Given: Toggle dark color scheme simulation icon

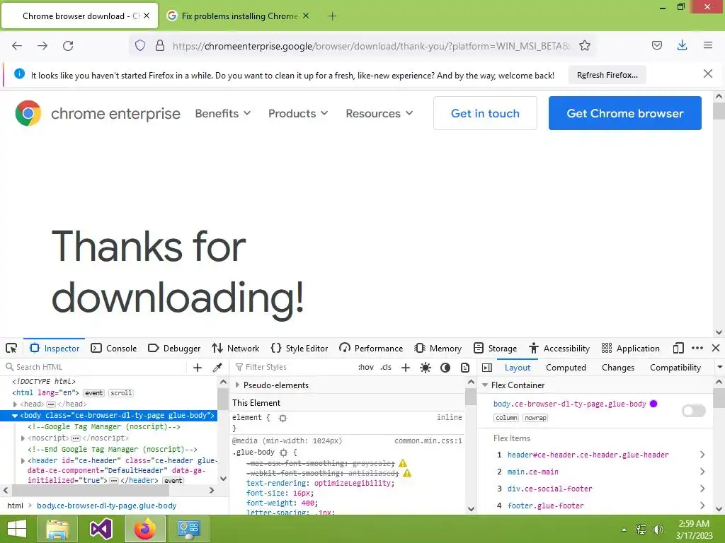Looking at the screenshot, I should 445,368.
